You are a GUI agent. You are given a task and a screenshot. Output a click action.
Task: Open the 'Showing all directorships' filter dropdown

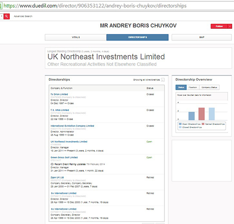(x=163, y=80)
